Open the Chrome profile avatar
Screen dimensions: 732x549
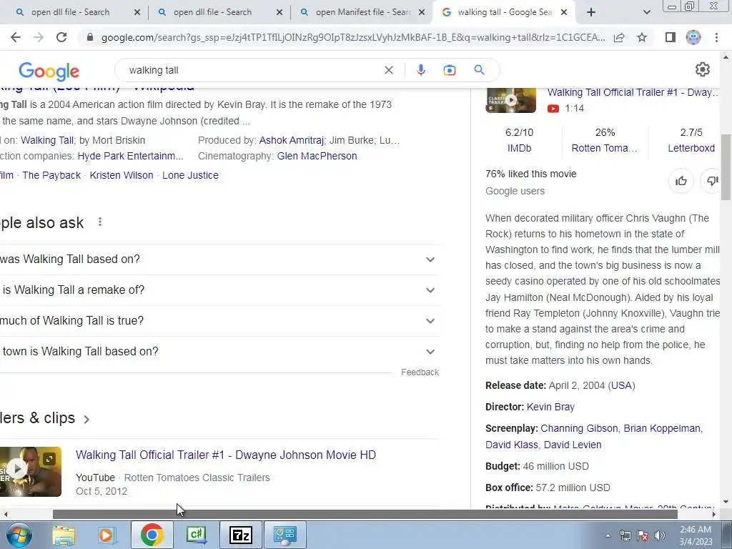click(x=693, y=37)
